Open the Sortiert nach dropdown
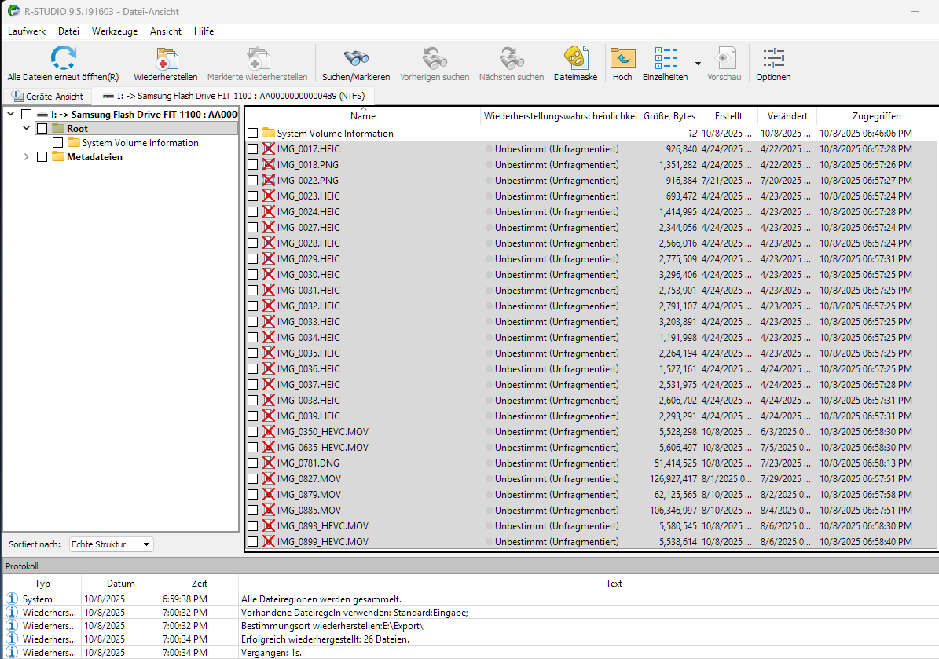The width and height of the screenshot is (939, 659). pos(112,544)
